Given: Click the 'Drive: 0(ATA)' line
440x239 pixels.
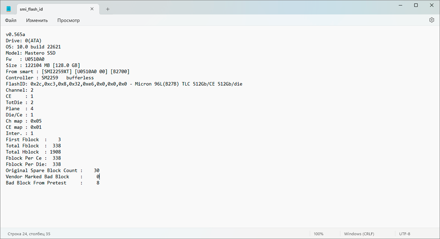Looking at the screenshot, I should coord(24,41).
